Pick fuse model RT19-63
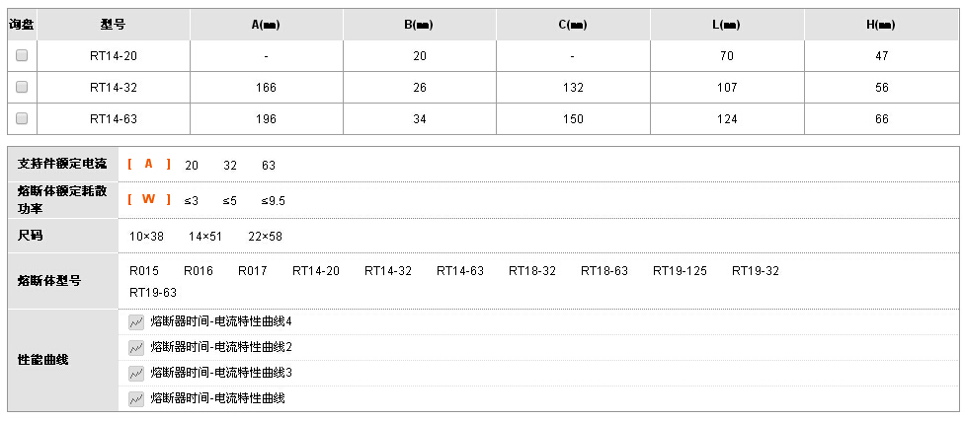The height and width of the screenshot is (421, 964). (152, 292)
